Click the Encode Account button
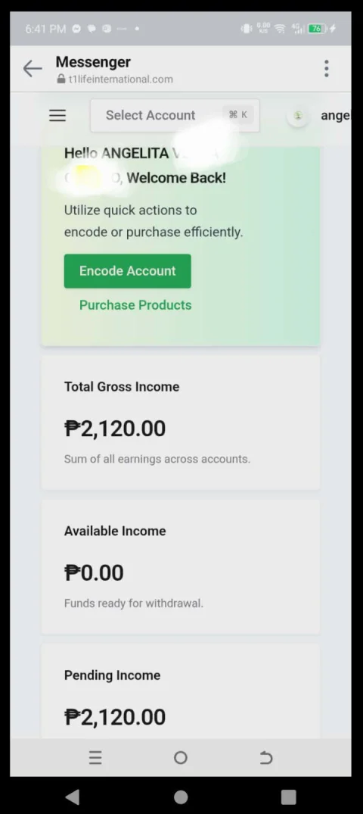363x814 pixels. [128, 271]
